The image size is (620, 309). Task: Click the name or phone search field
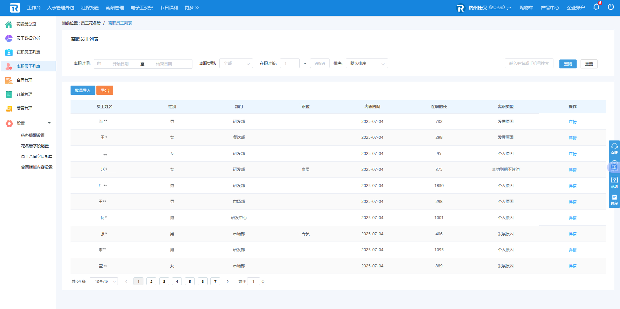[x=529, y=63]
